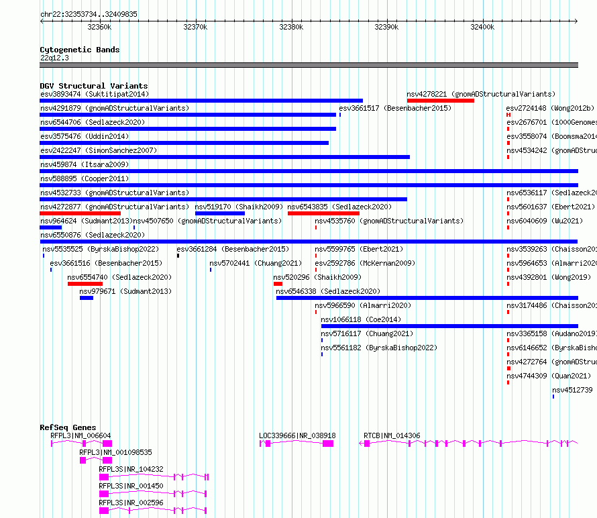This screenshot has width=597, height=518.
Task: Open the nsv6546338 (Sedlazeck2020) variant label
Action: coord(328,291)
